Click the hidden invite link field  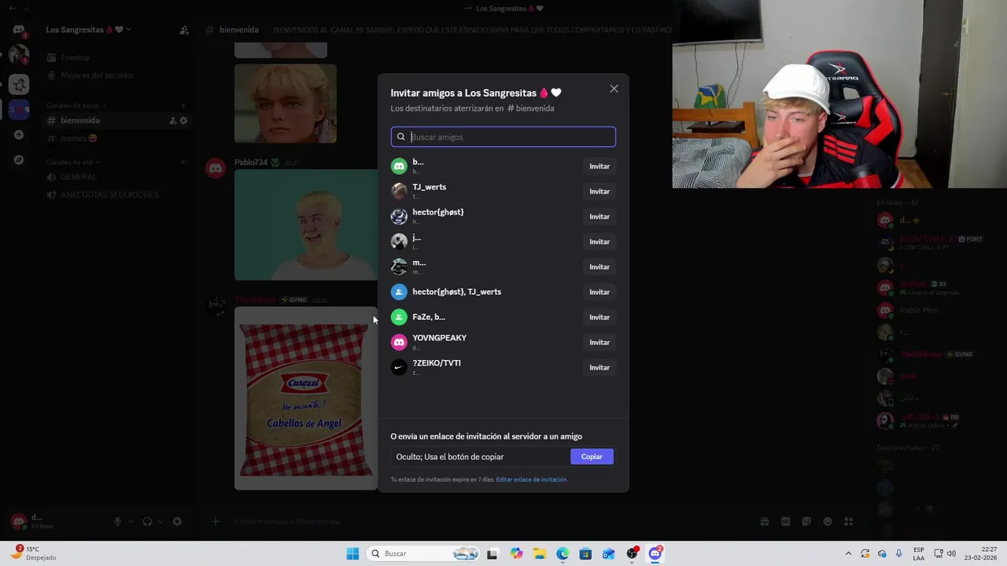click(481, 457)
